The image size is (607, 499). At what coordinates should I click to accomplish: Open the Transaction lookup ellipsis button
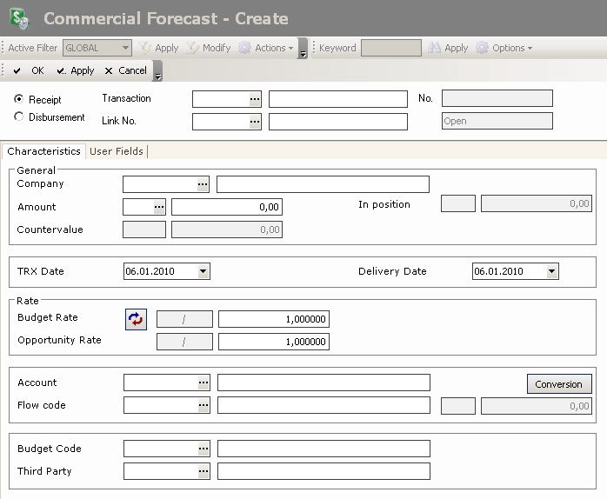coord(255,99)
